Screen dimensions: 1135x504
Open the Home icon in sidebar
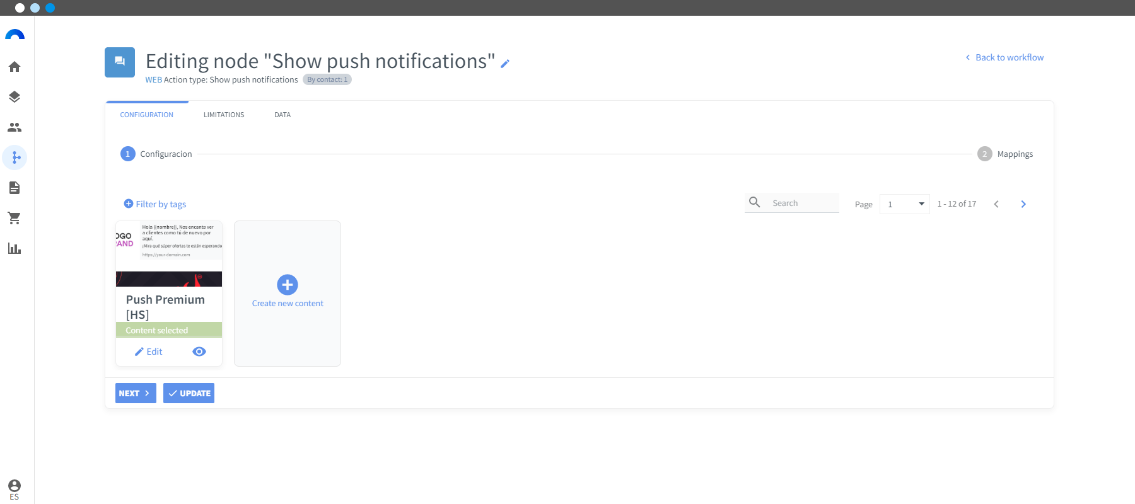point(15,67)
